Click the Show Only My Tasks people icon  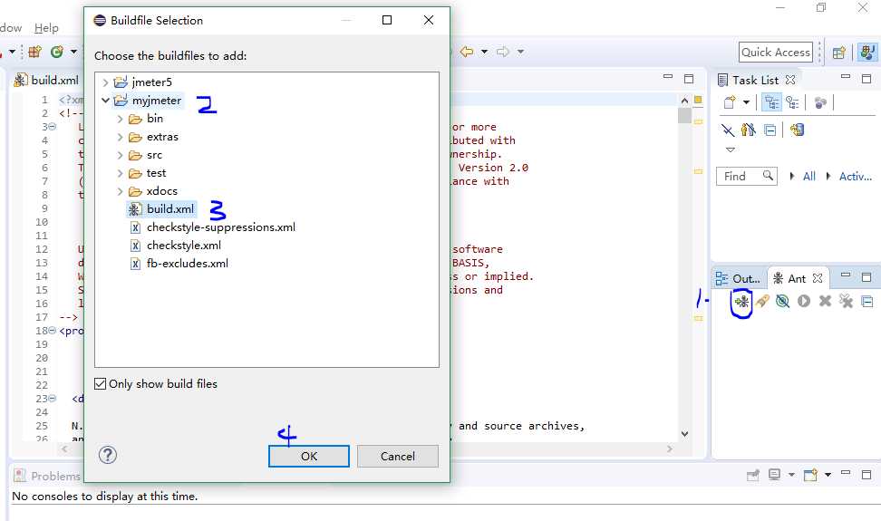point(749,130)
